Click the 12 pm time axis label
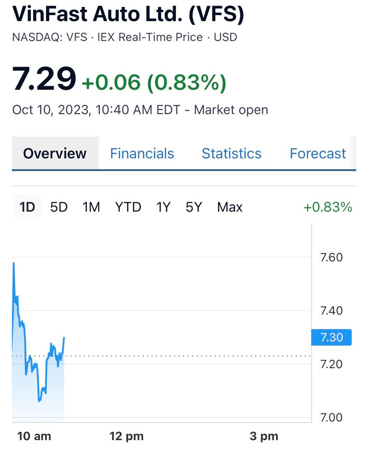This screenshot has height=451, width=369. [126, 436]
